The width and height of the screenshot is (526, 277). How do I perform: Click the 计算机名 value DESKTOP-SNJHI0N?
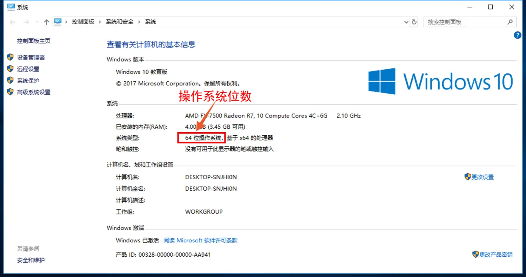pyautogui.click(x=211, y=177)
